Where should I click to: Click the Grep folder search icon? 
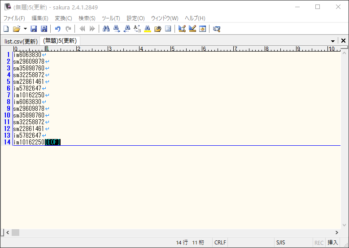[x=158, y=29]
